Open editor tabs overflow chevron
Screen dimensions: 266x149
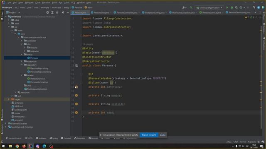[255, 12]
